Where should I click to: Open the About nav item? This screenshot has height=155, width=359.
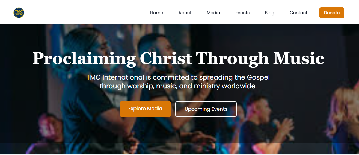(x=185, y=13)
